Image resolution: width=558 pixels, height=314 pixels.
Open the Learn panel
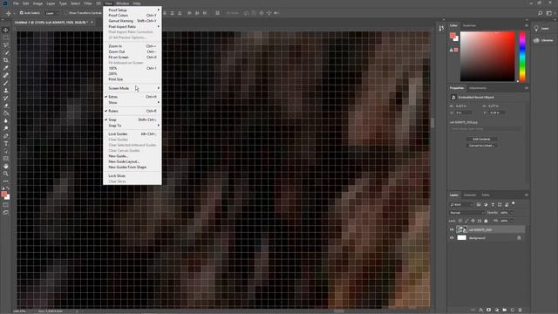541,29
